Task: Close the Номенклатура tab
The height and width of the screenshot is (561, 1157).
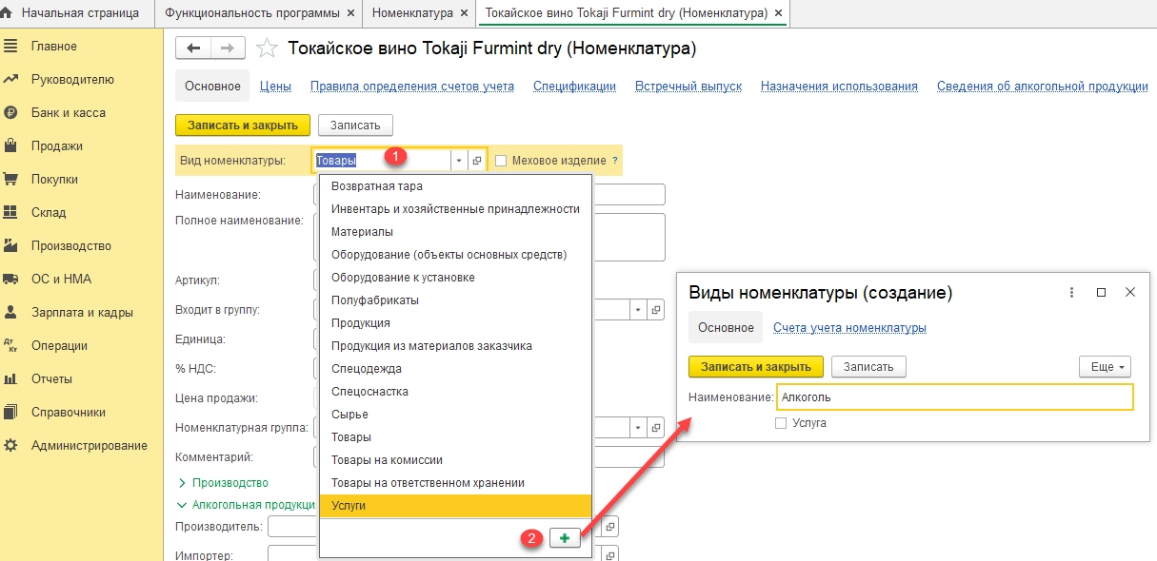Action: 464,13
